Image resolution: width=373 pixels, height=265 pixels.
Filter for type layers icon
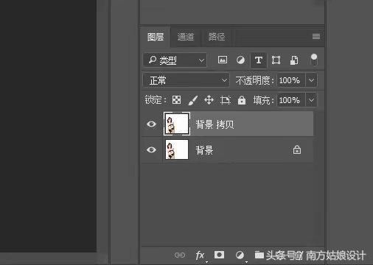pos(258,60)
